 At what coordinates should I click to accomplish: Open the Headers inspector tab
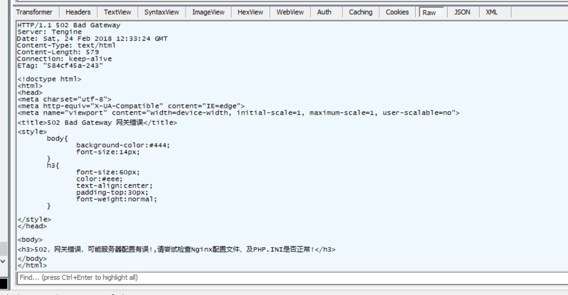pyautogui.click(x=78, y=12)
